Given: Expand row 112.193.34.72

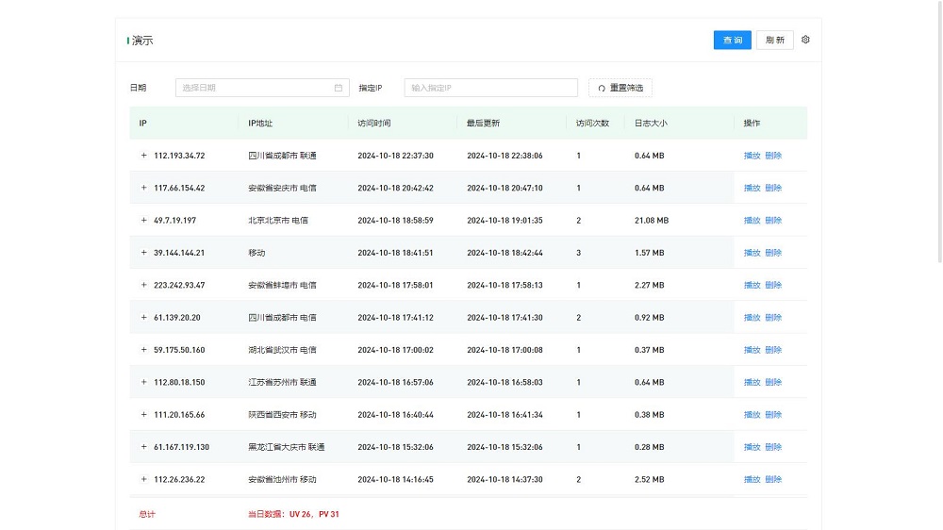Looking at the screenshot, I should pos(143,156).
